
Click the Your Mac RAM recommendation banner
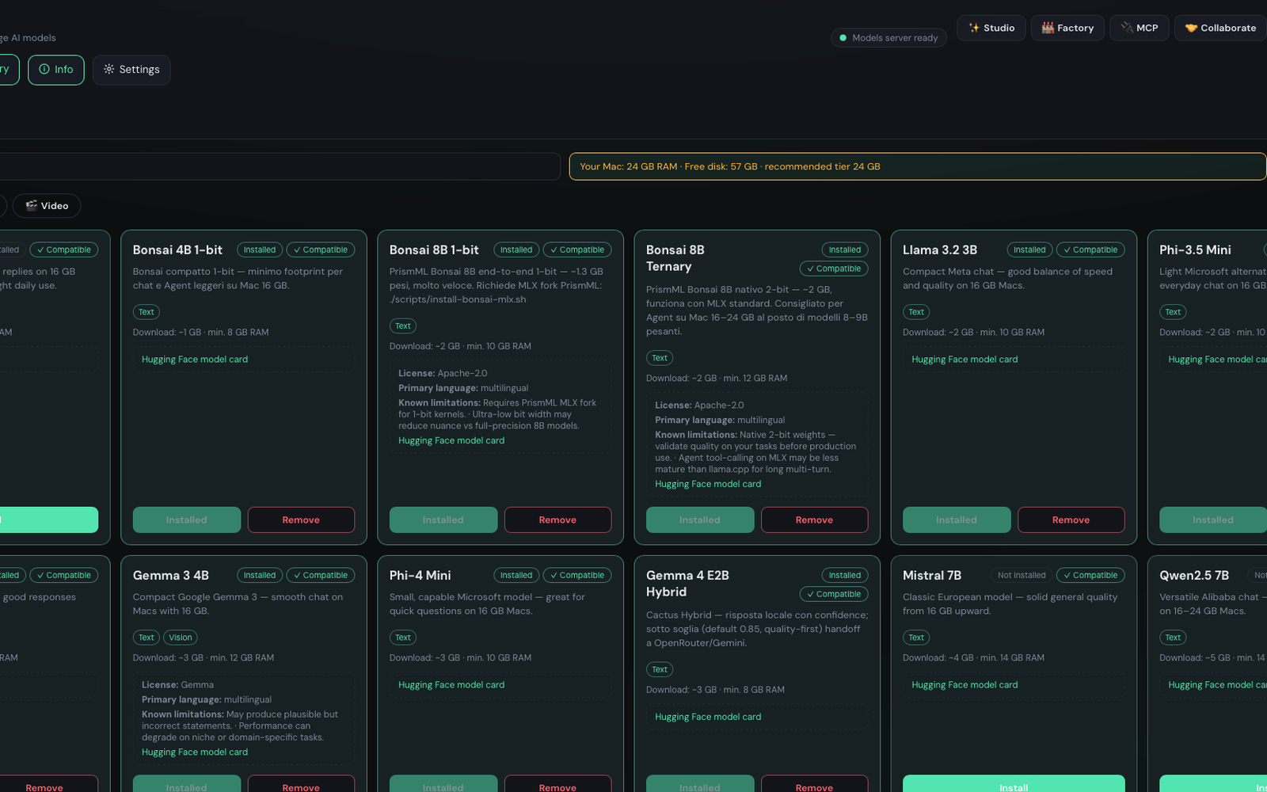coord(918,166)
